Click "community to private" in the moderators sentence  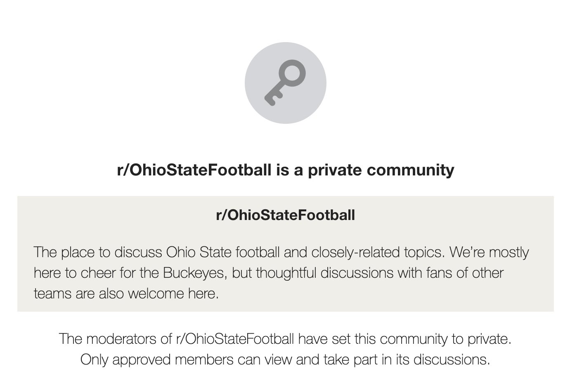click(x=445, y=339)
